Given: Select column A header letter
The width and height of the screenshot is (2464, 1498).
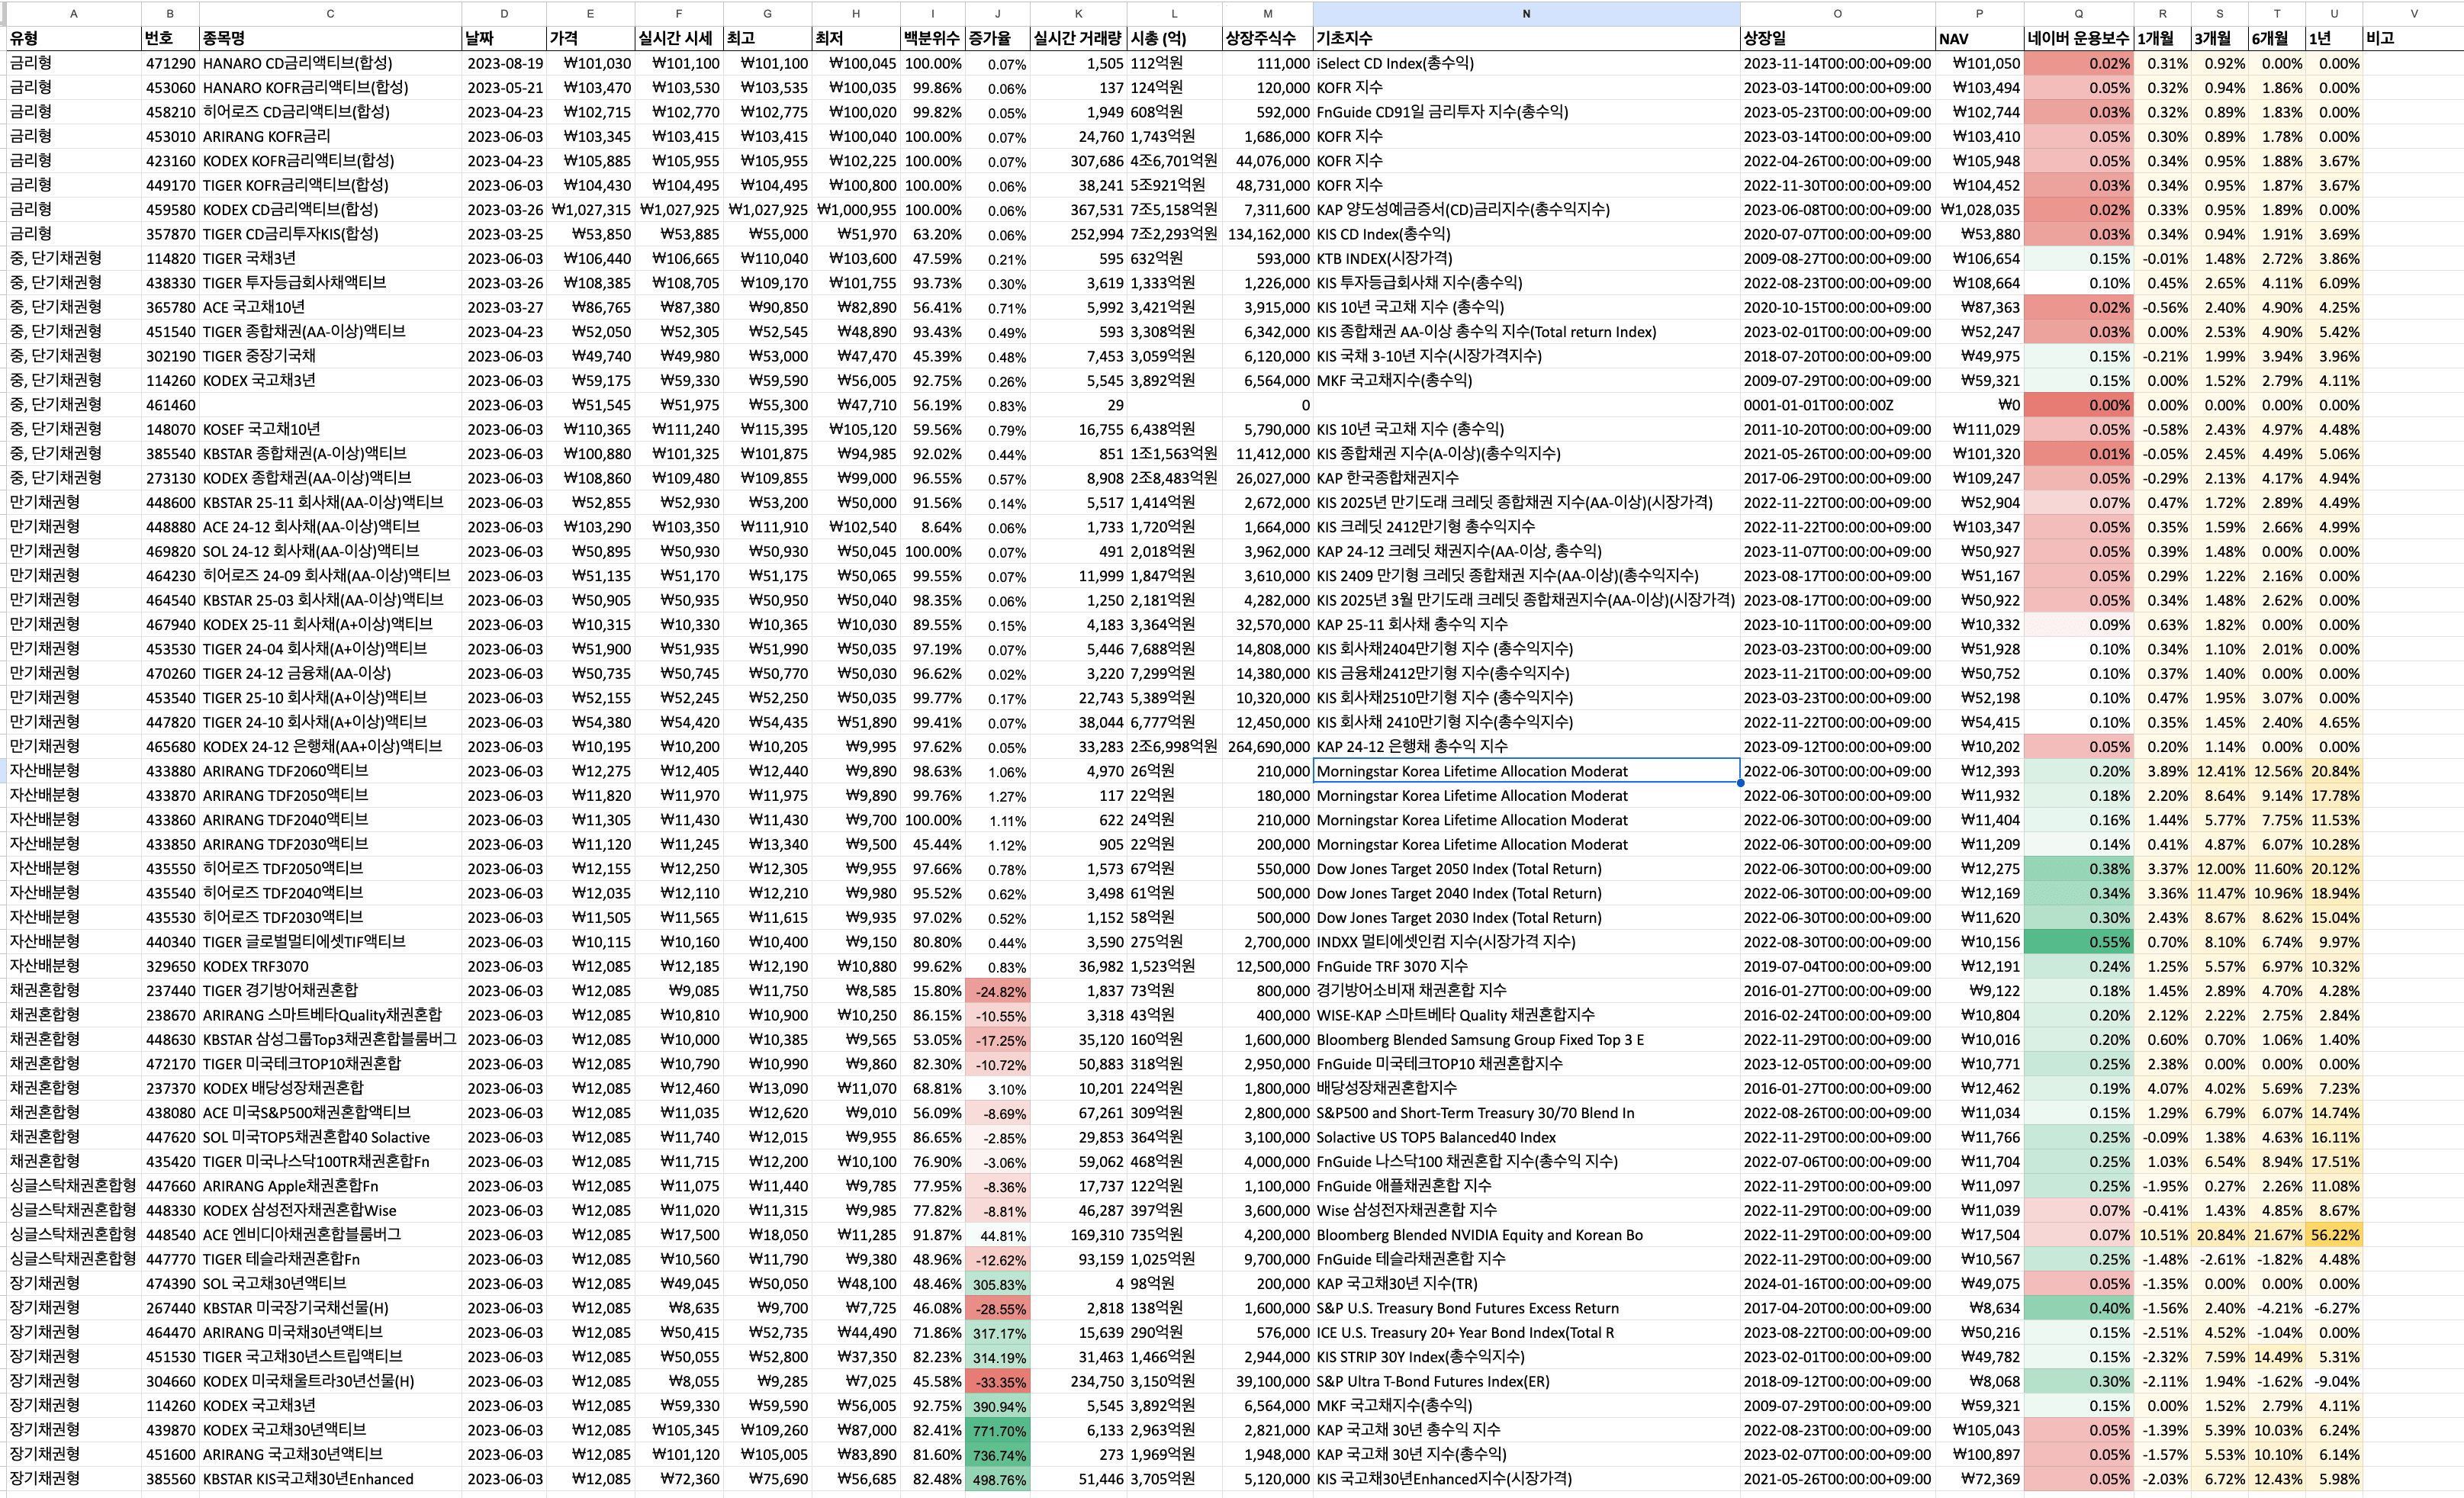Looking at the screenshot, I should point(73,13).
